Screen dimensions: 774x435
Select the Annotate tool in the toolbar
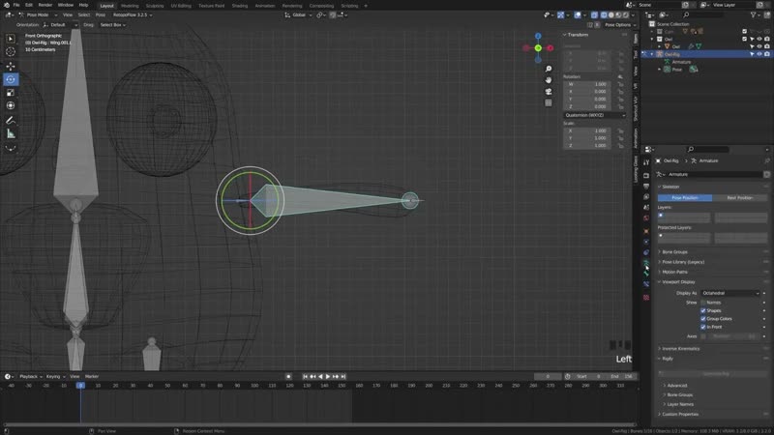pyautogui.click(x=11, y=120)
